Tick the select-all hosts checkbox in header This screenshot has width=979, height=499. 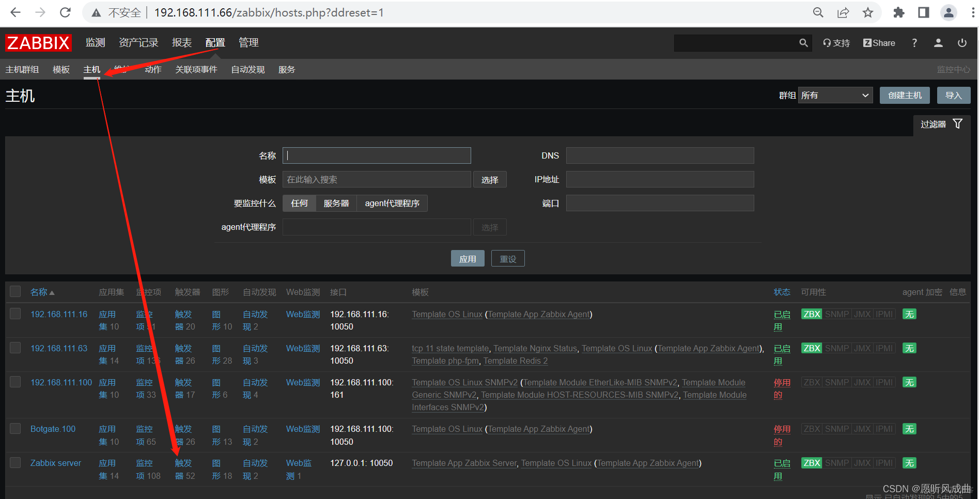click(15, 291)
